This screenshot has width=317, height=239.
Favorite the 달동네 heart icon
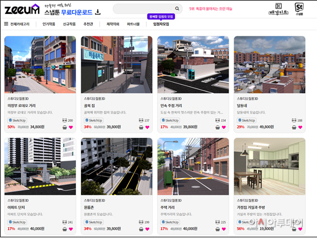click(300, 127)
